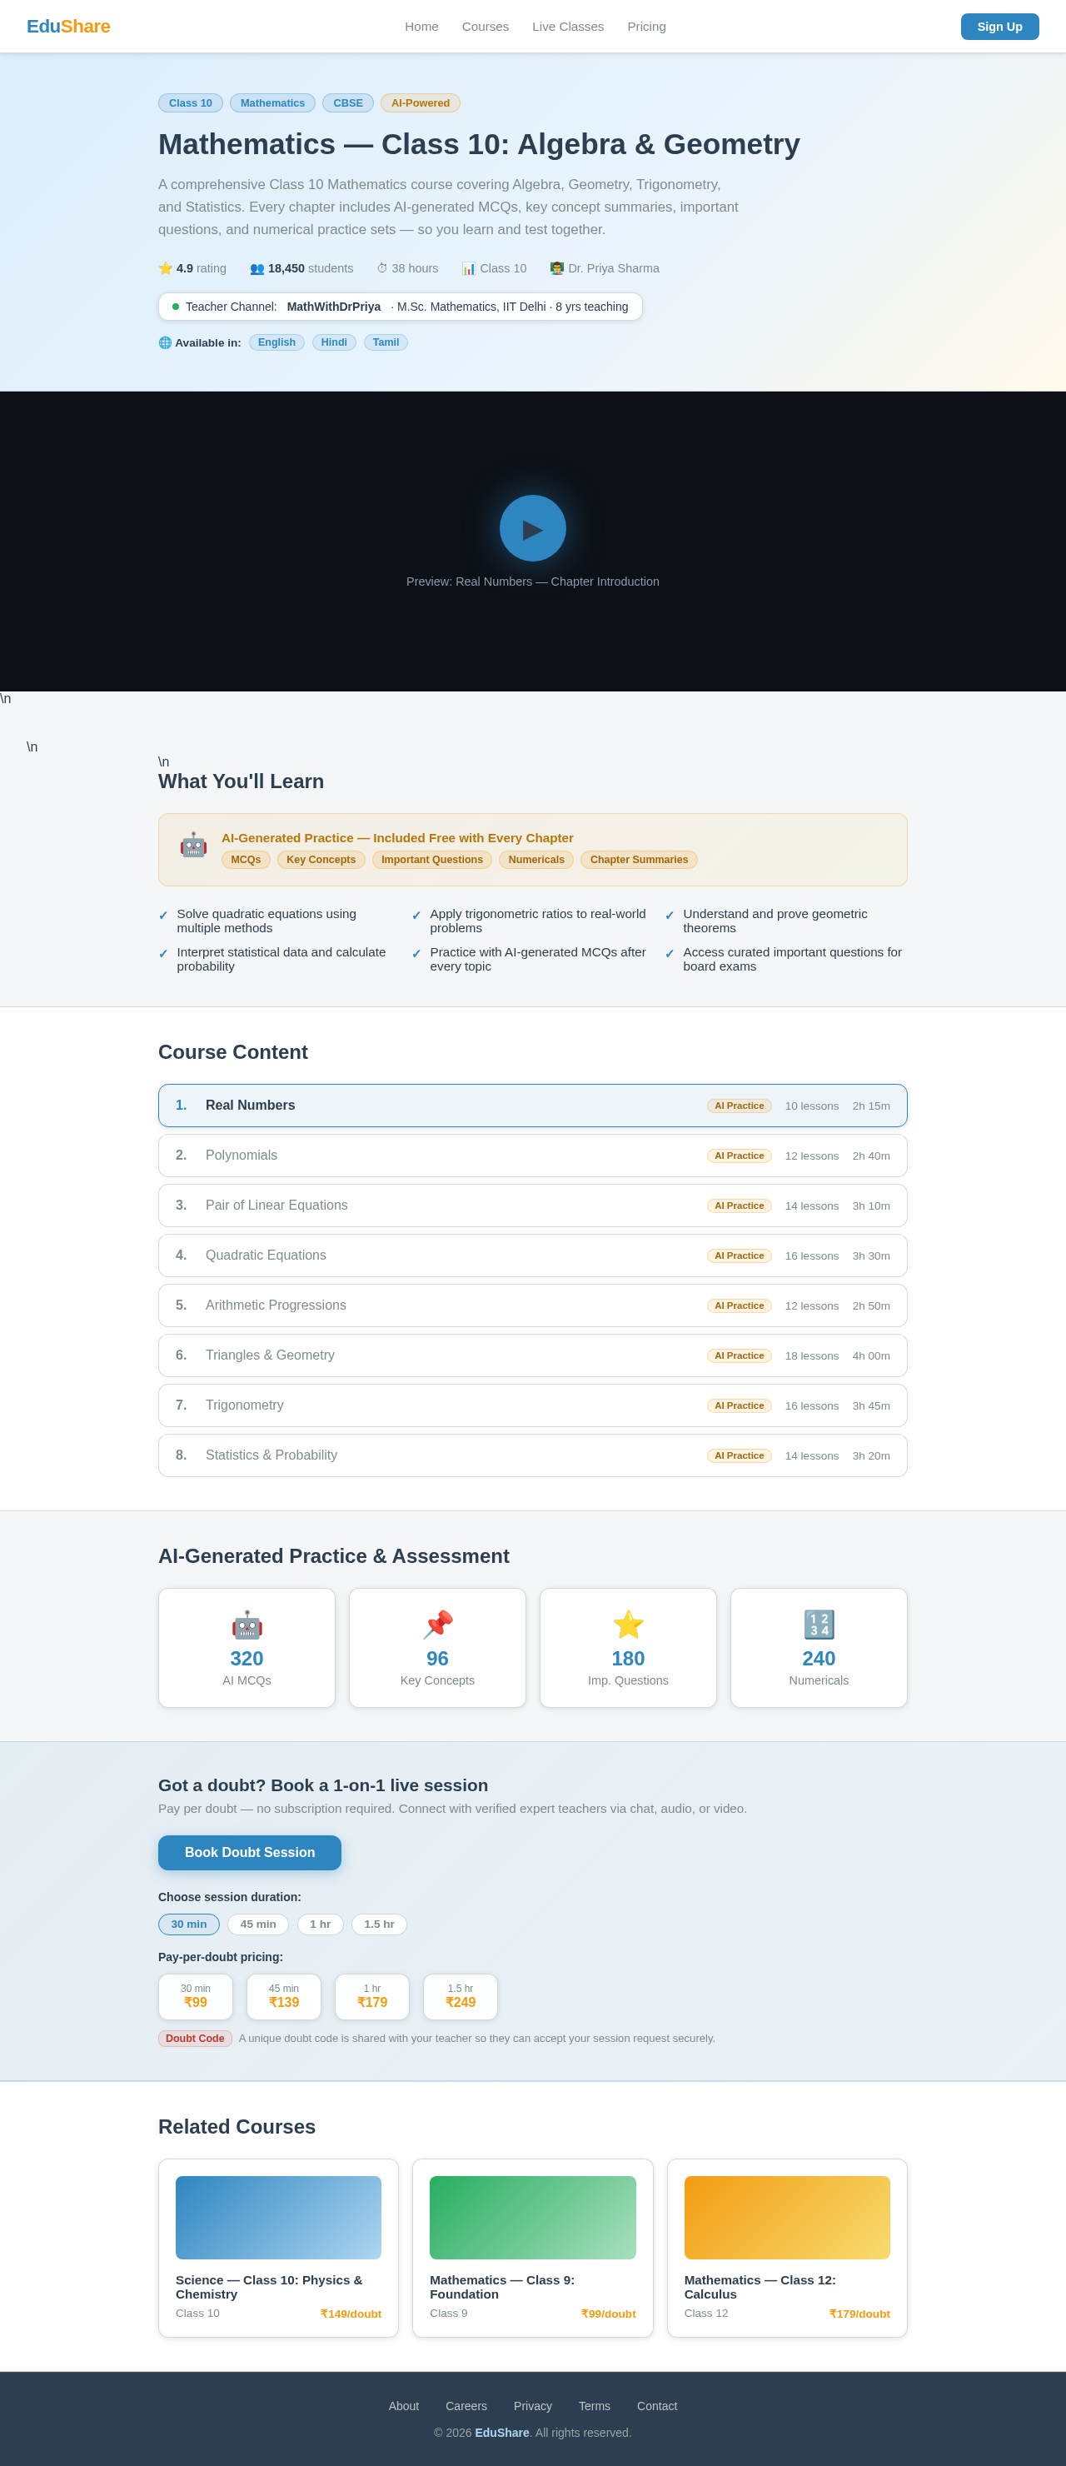The image size is (1066, 2466).
Task: Click the Book Doubt Session button
Action: pyautogui.click(x=250, y=1852)
